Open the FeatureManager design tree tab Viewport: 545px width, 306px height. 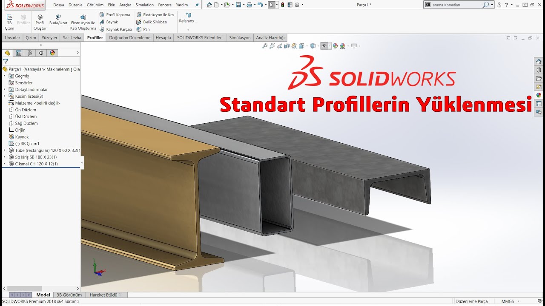7,53
